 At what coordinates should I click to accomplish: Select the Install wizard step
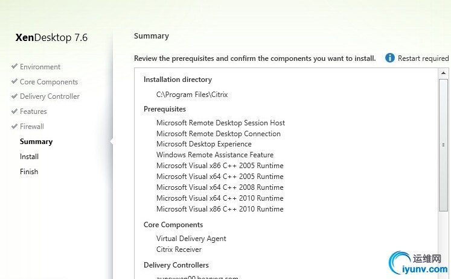(29, 157)
